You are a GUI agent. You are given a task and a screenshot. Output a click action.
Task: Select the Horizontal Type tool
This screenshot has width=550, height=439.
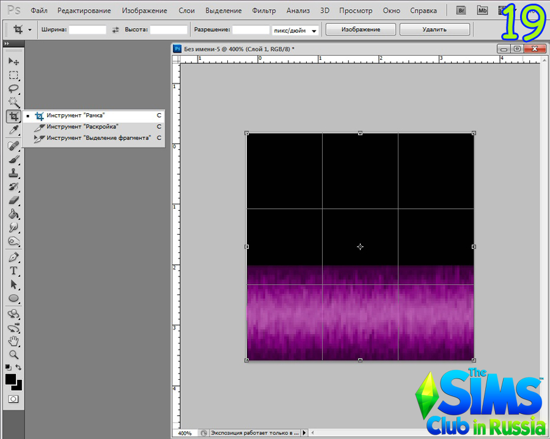13,271
